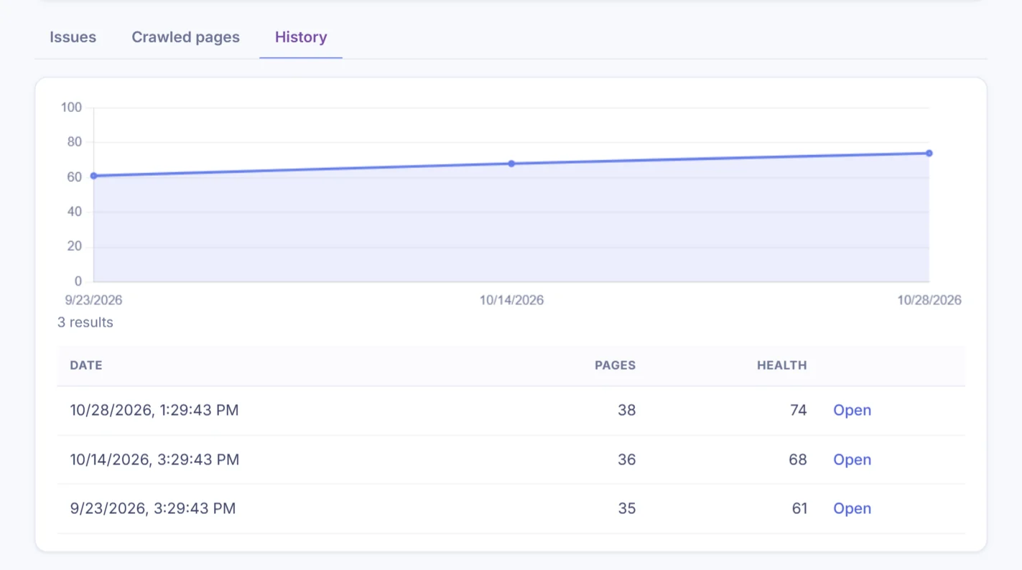Click the 100 y-axis label
This screenshot has width=1022, height=570.
(72, 108)
